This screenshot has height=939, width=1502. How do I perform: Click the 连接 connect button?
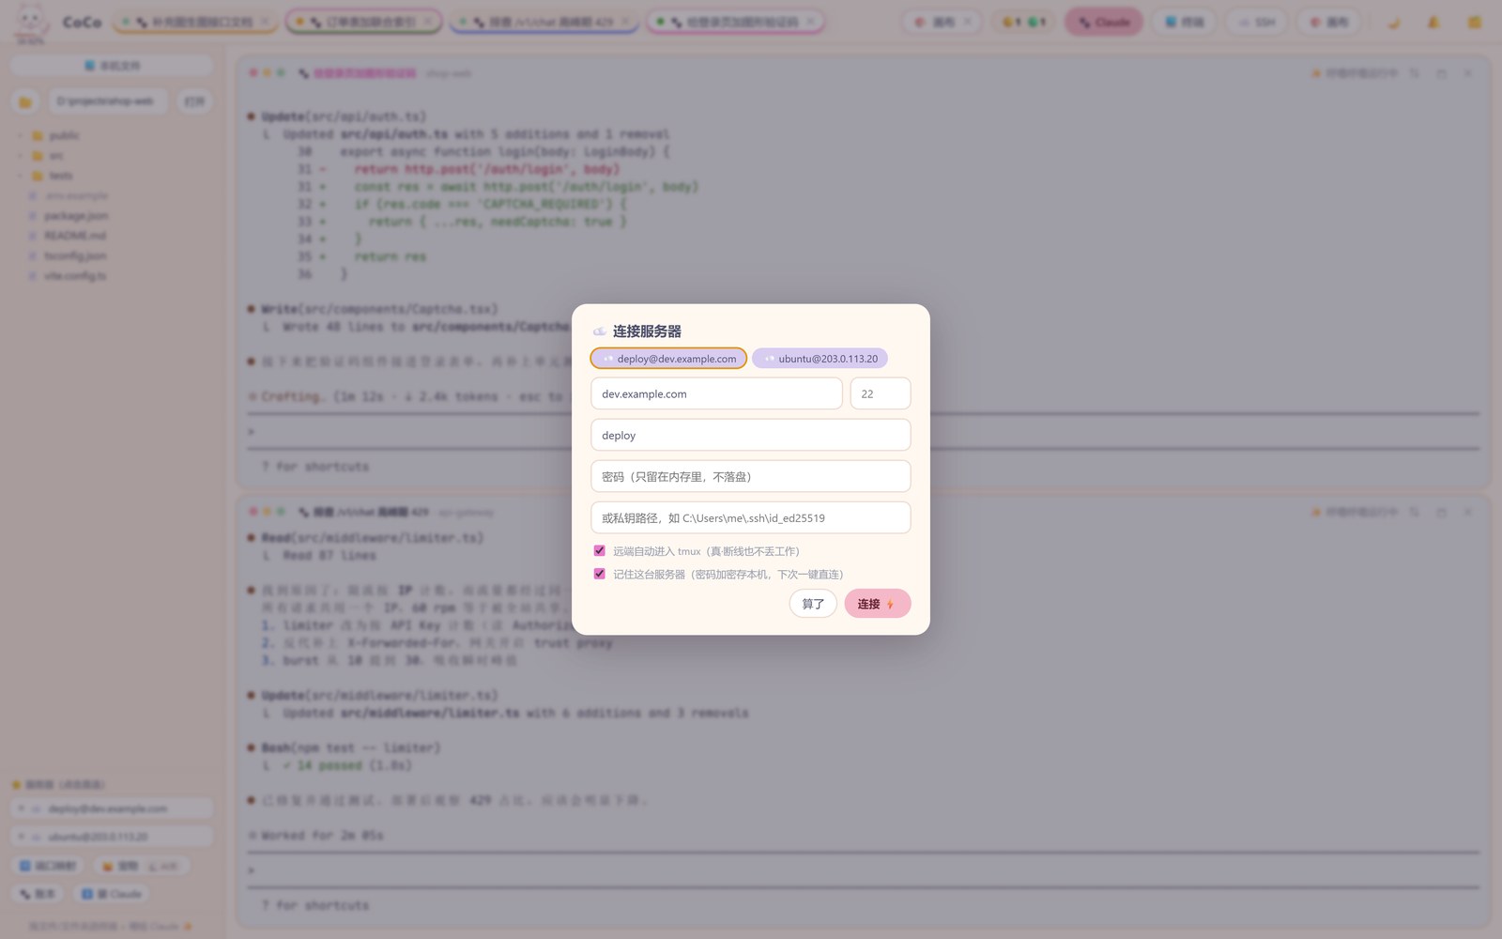878,604
